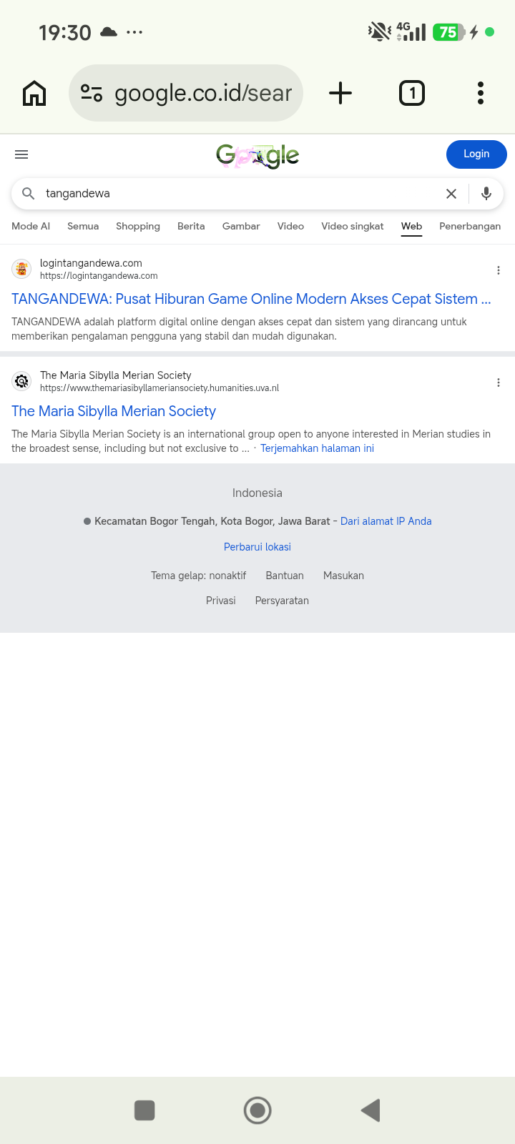Open site settings icon in address bar
The image size is (515, 1144).
click(x=92, y=93)
